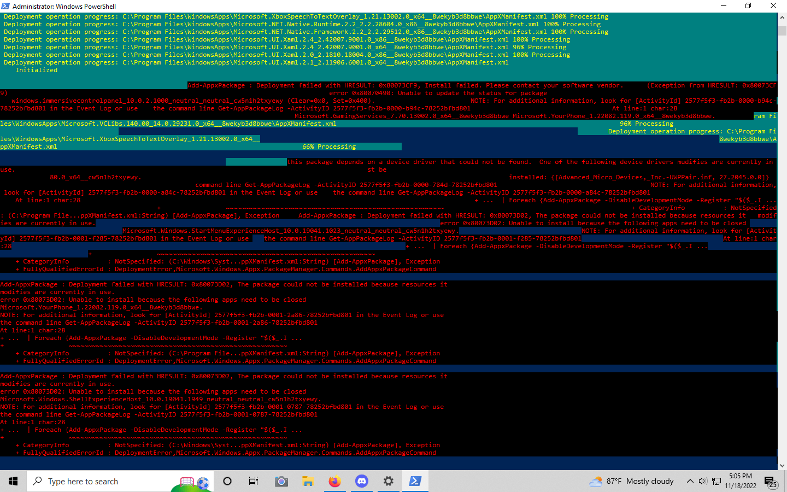The height and width of the screenshot is (492, 787).
Task: Open Settings gear in the taskbar
Action: (388, 481)
